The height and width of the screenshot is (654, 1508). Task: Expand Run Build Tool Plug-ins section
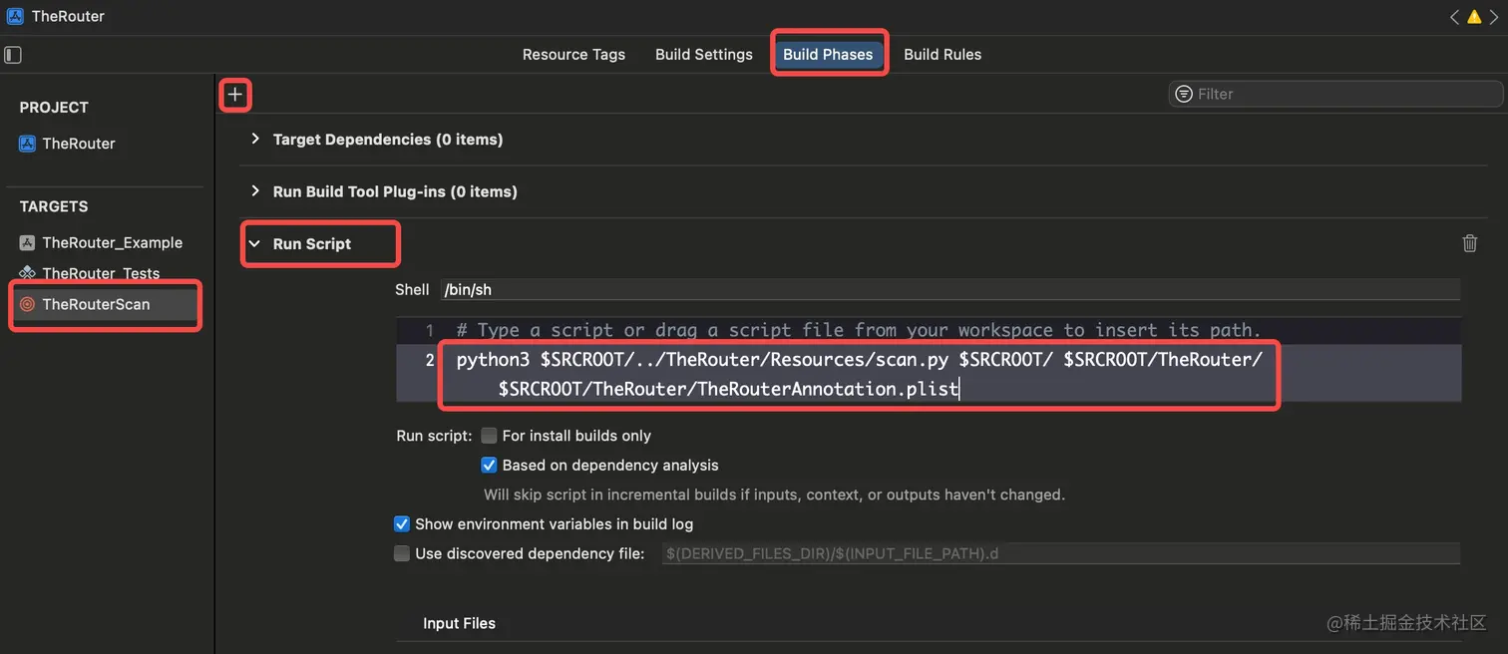coord(254,191)
